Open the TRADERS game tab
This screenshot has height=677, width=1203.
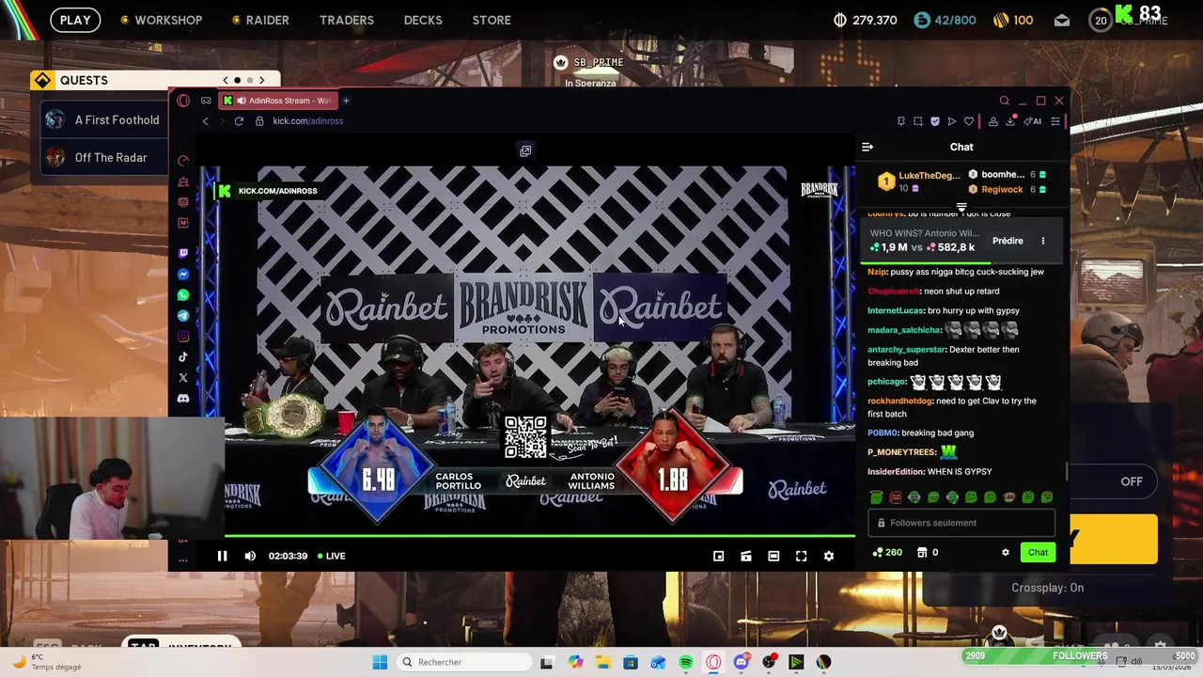[347, 20]
